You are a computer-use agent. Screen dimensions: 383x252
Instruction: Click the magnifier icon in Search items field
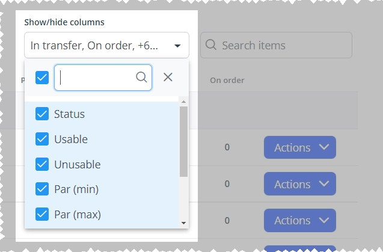point(211,45)
